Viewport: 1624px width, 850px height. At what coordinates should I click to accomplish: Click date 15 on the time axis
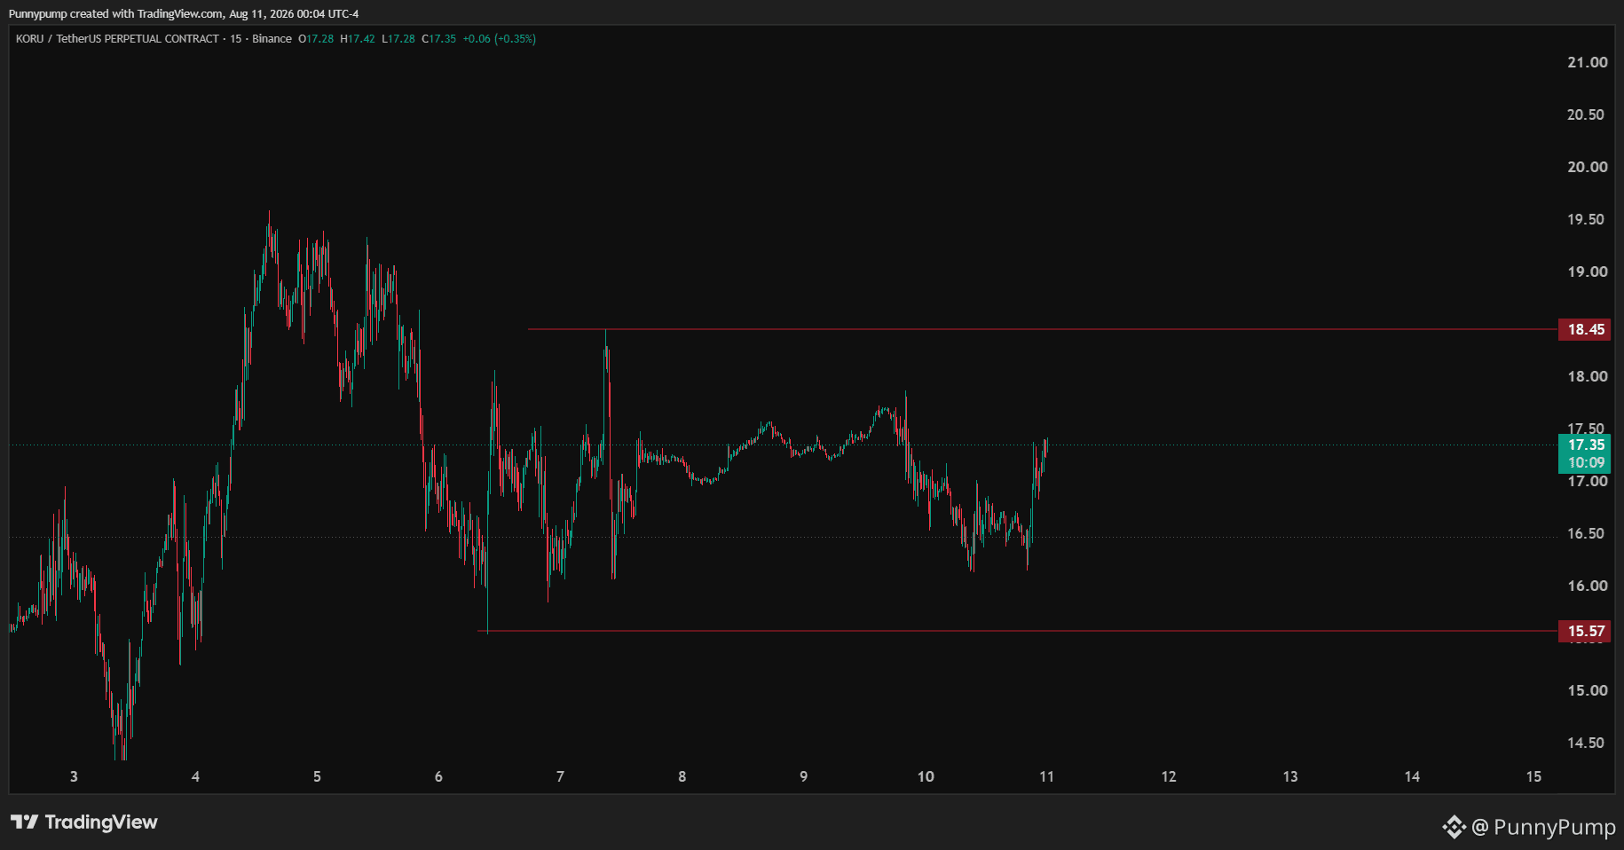pyautogui.click(x=1533, y=776)
